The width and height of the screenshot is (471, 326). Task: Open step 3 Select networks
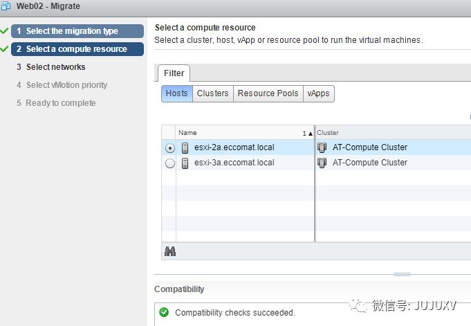tap(55, 67)
